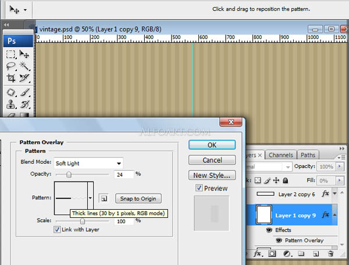This screenshot has height=265, width=349.
Task: Select the History Brush tool
Action: 24,104
